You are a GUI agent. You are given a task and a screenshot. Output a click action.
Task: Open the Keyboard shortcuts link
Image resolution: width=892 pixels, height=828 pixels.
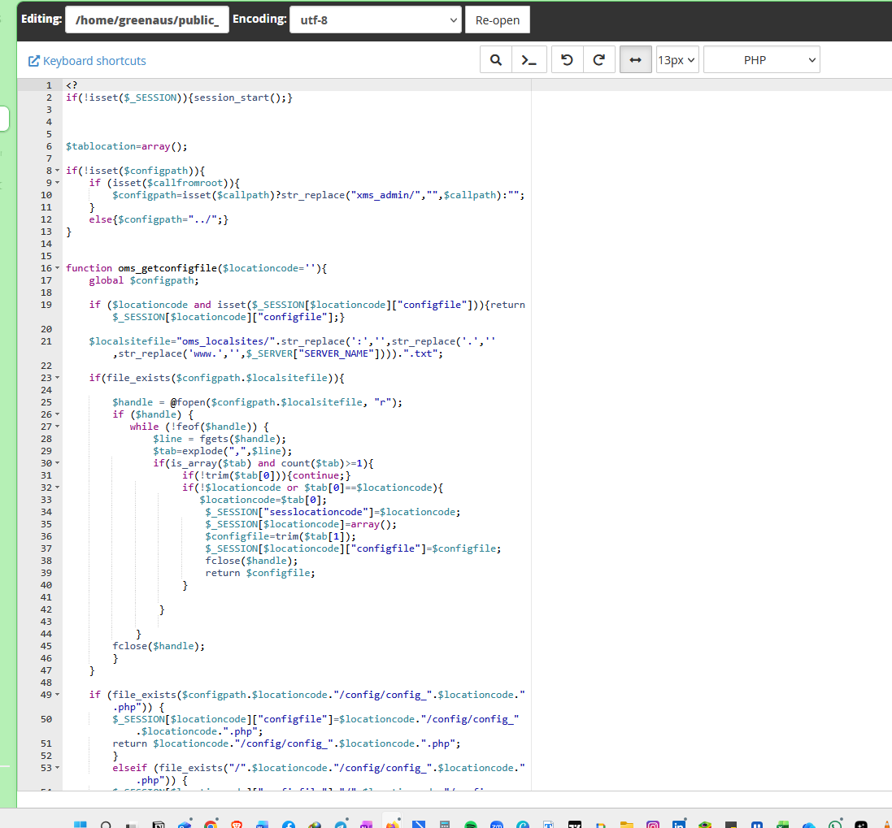pos(87,61)
